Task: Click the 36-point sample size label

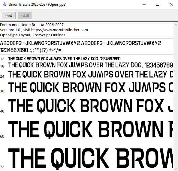Action: tap(2, 91)
